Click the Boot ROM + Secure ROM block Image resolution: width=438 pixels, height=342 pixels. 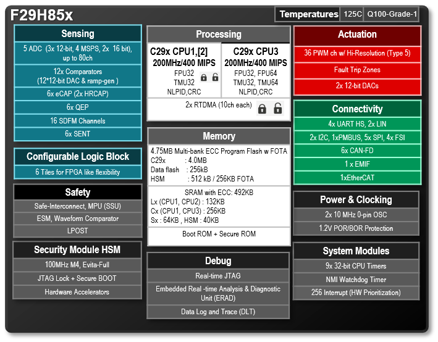pyautogui.click(x=219, y=234)
